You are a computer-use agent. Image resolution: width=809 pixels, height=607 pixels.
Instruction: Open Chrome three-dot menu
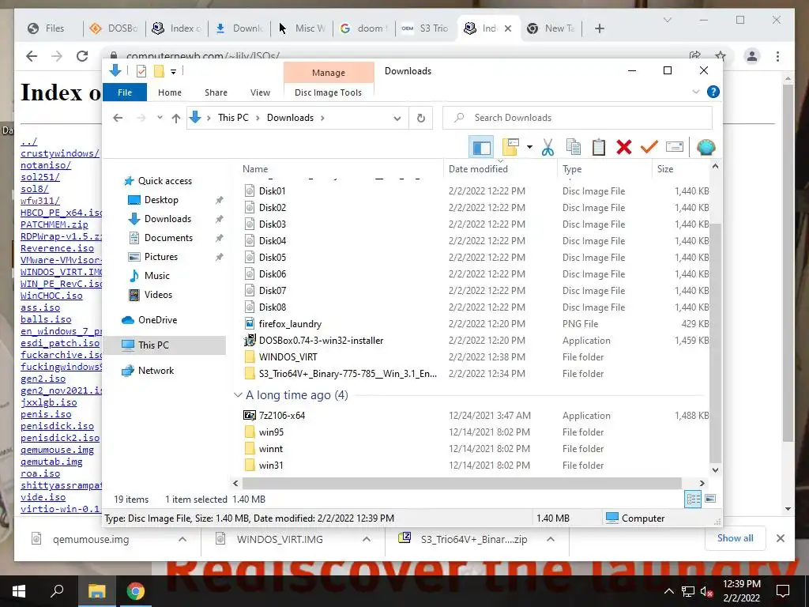(777, 56)
